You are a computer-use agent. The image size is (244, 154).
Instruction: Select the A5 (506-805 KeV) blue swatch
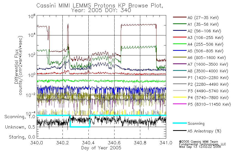[x=180, y=51]
